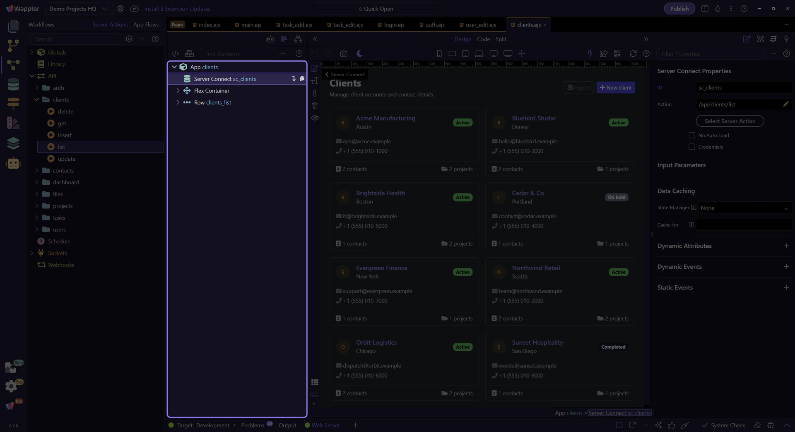The image size is (795, 432).
Task: Click the Publish button
Action: (679, 9)
